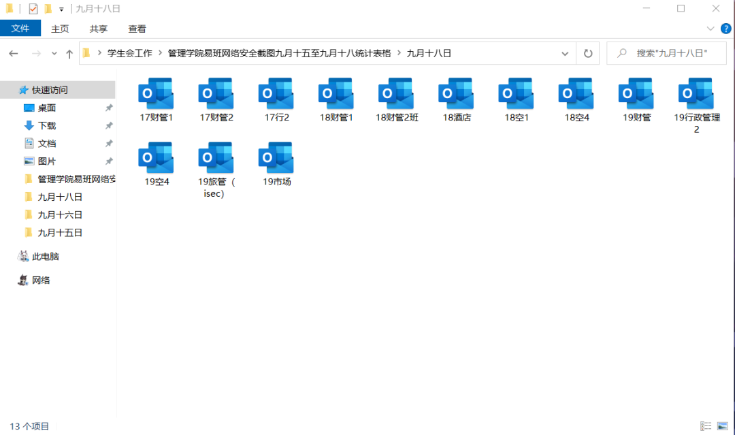Click 学生会工作 in the address bar
This screenshot has height=435, width=735.
130,53
